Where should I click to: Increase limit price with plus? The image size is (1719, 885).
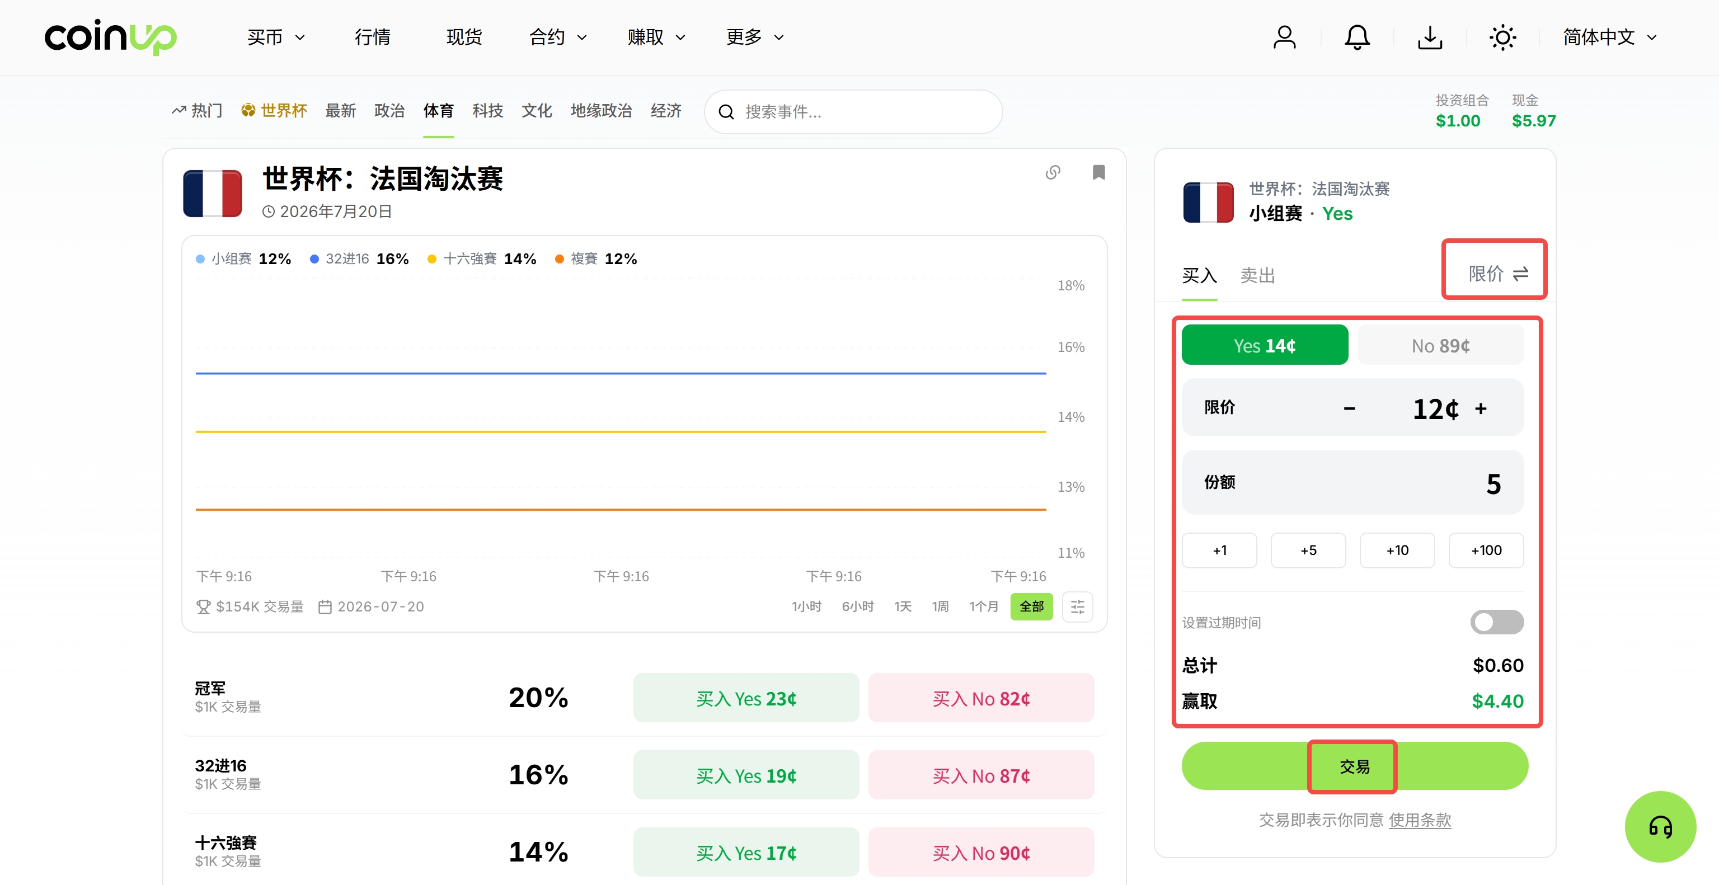click(1481, 408)
